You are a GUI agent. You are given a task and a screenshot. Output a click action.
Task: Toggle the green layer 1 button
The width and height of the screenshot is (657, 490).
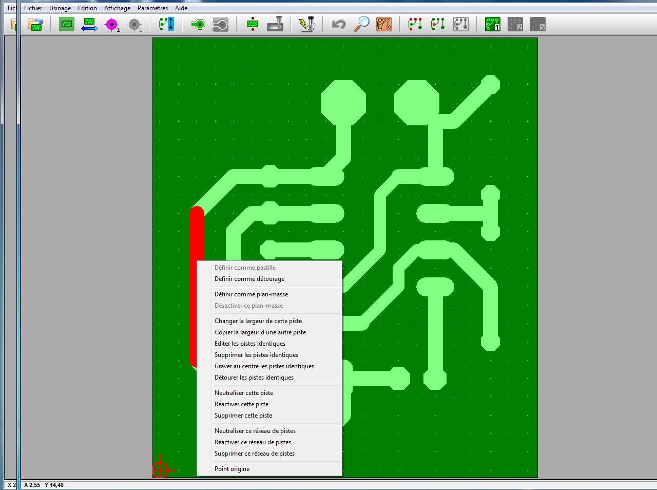click(493, 24)
